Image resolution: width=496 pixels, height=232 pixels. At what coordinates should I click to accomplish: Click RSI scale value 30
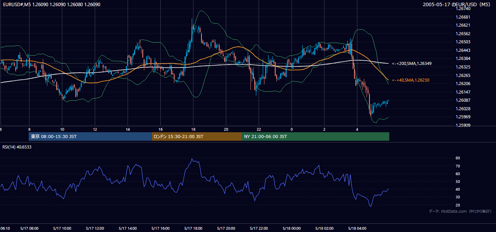click(458, 197)
